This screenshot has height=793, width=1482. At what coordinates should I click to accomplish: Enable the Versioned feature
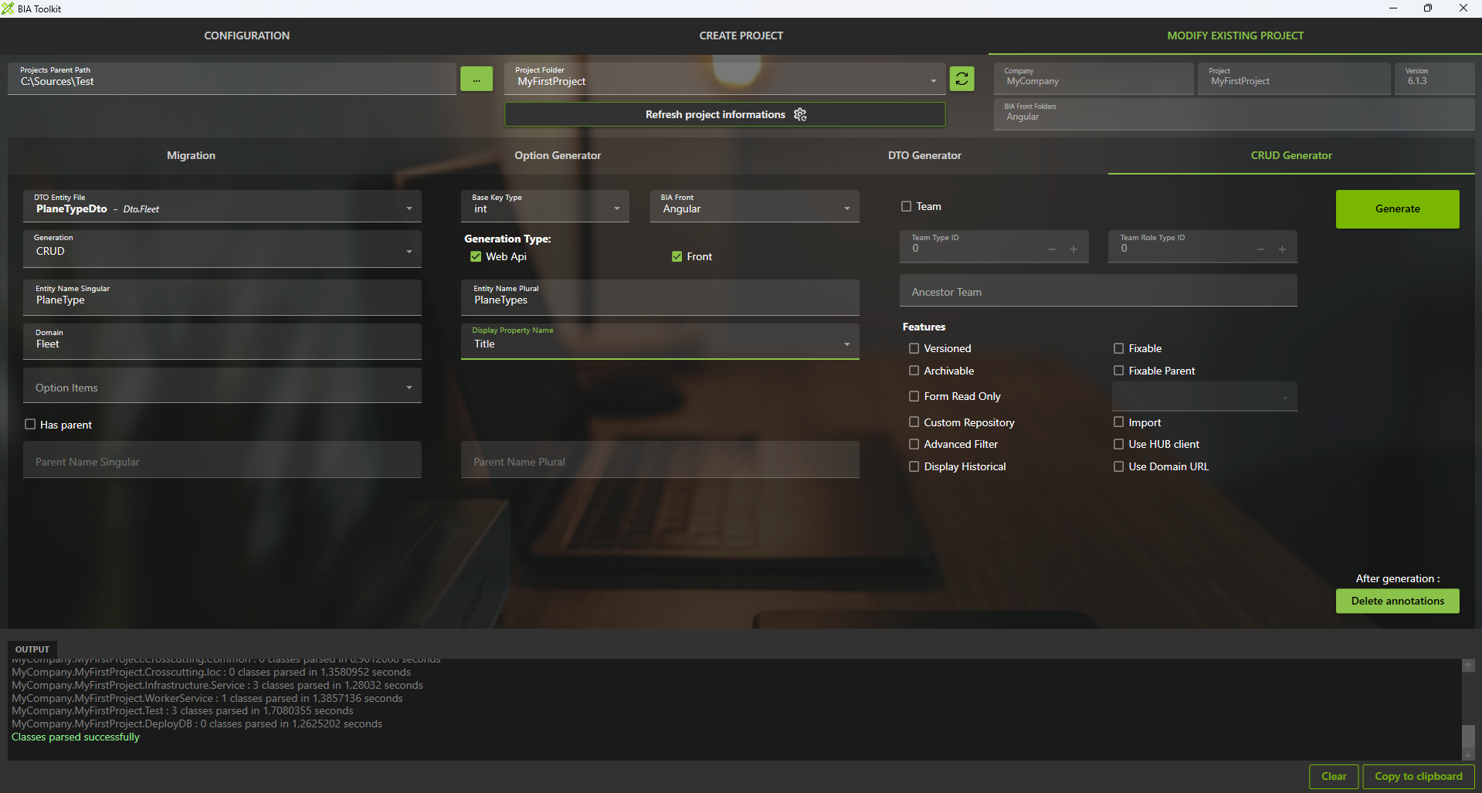tap(914, 348)
